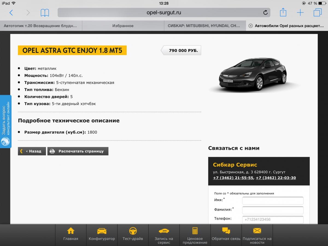This screenshot has height=246, width=328.
Task: Tap the printer icon on print button
Action: pyautogui.click(x=52, y=151)
